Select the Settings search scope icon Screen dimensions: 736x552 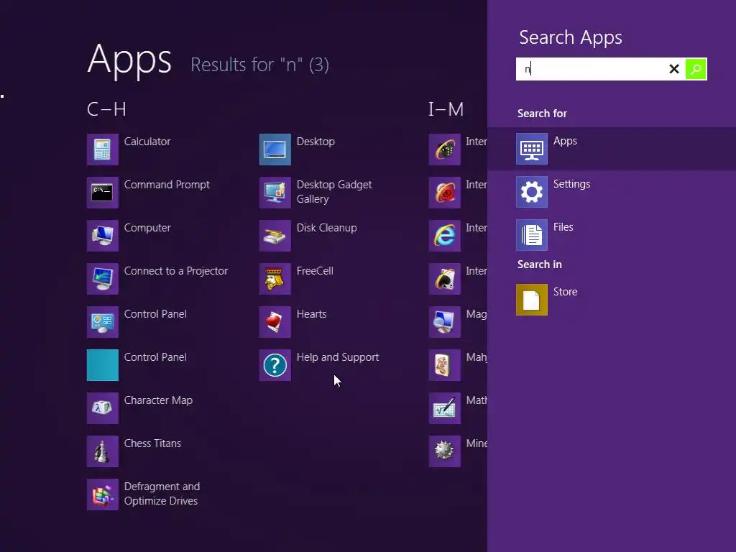(532, 192)
